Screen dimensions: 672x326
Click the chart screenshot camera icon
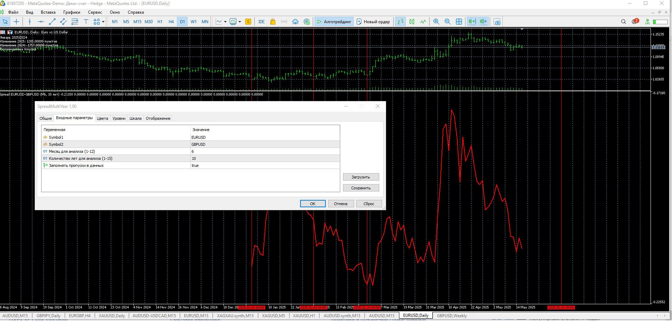point(497,22)
